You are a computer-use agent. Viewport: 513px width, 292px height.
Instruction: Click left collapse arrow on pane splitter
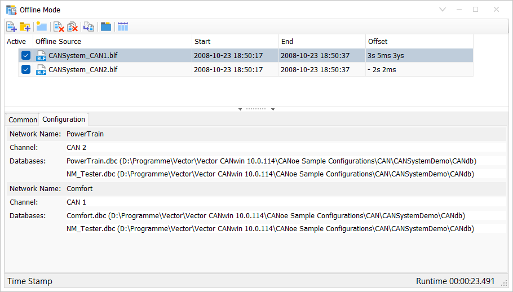click(240, 109)
